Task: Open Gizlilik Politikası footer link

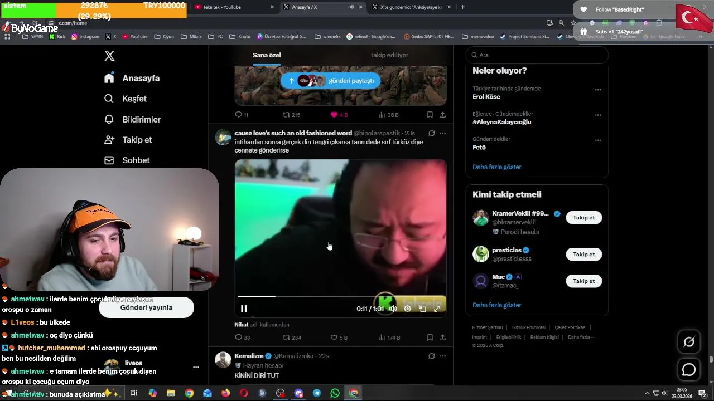Action: 528,327
